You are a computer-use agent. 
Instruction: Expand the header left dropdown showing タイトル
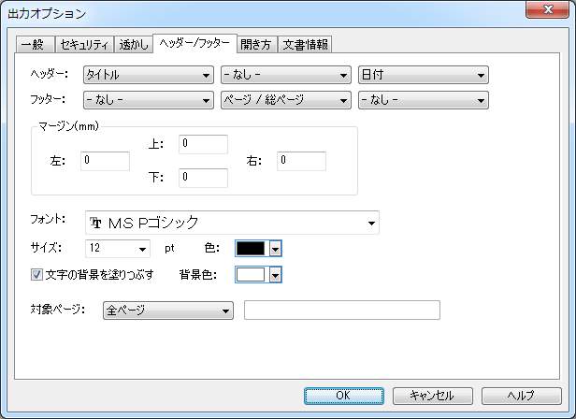[x=148, y=75]
